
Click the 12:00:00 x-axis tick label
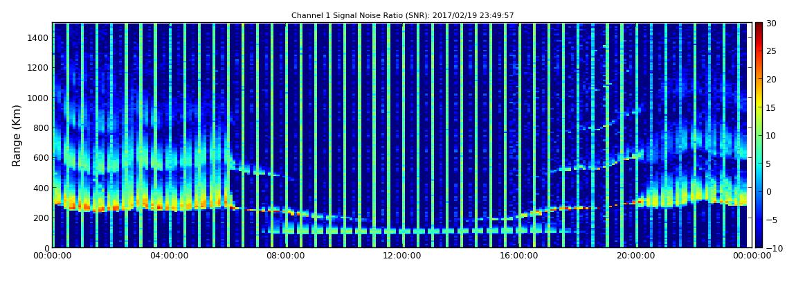[x=401, y=256]
